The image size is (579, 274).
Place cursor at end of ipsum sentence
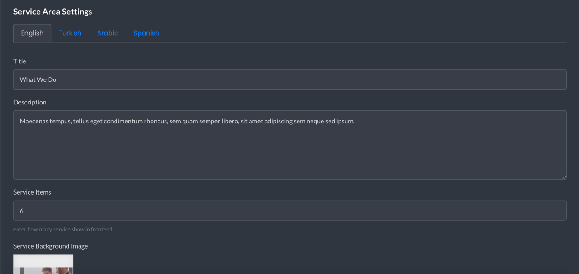[355, 121]
